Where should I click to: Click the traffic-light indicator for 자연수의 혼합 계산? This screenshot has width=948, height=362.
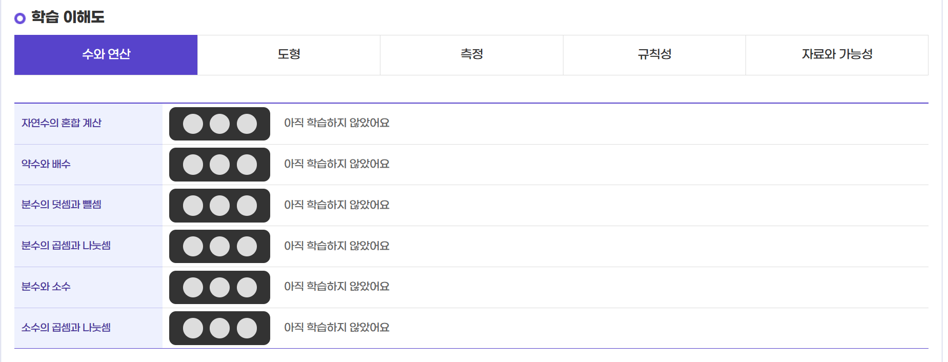[x=219, y=124]
